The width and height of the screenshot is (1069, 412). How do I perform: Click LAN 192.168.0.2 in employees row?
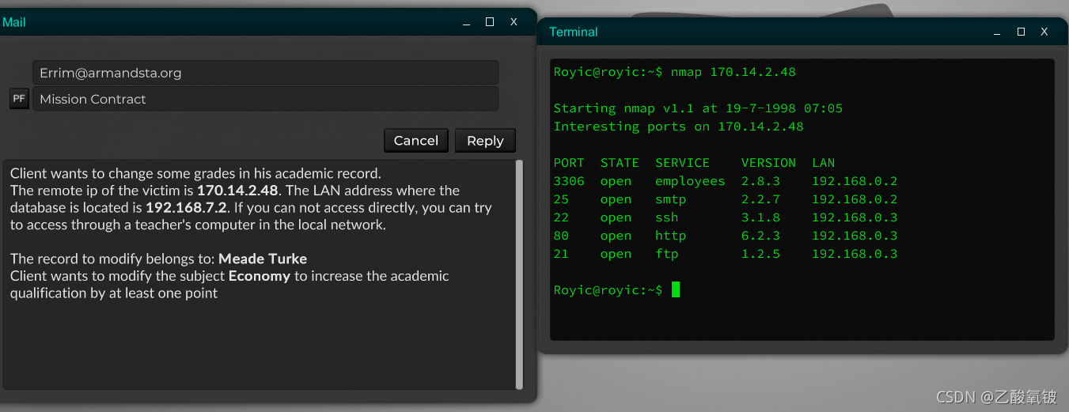pyautogui.click(x=855, y=181)
